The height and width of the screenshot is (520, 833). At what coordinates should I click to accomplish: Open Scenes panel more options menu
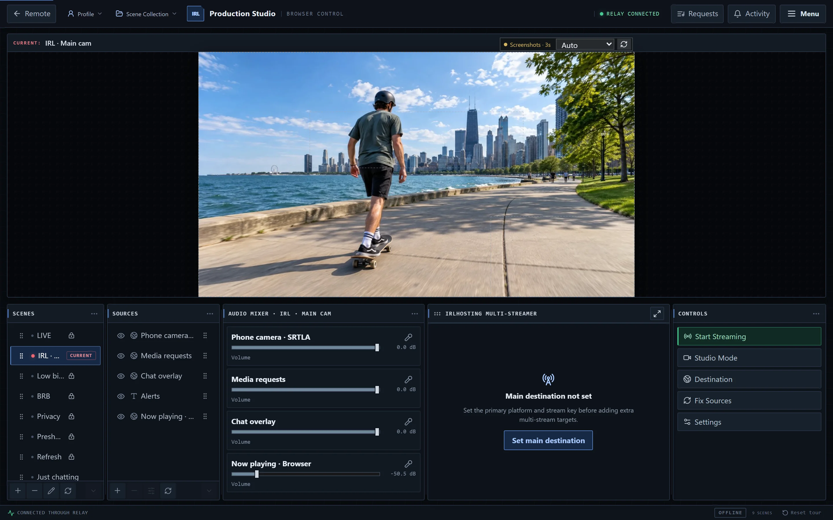pyautogui.click(x=94, y=313)
